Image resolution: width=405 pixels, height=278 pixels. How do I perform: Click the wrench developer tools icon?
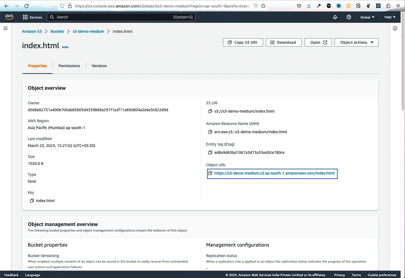coord(319,6)
